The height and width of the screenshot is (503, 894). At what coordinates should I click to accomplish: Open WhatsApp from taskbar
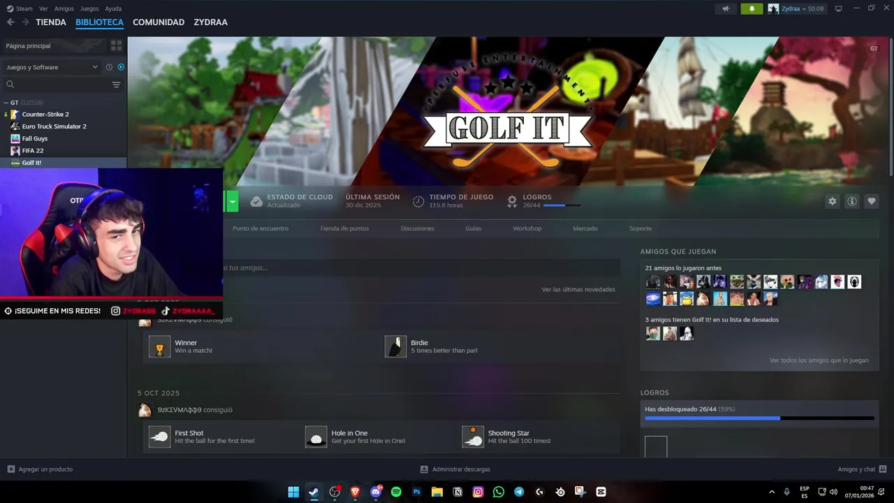coord(498,492)
